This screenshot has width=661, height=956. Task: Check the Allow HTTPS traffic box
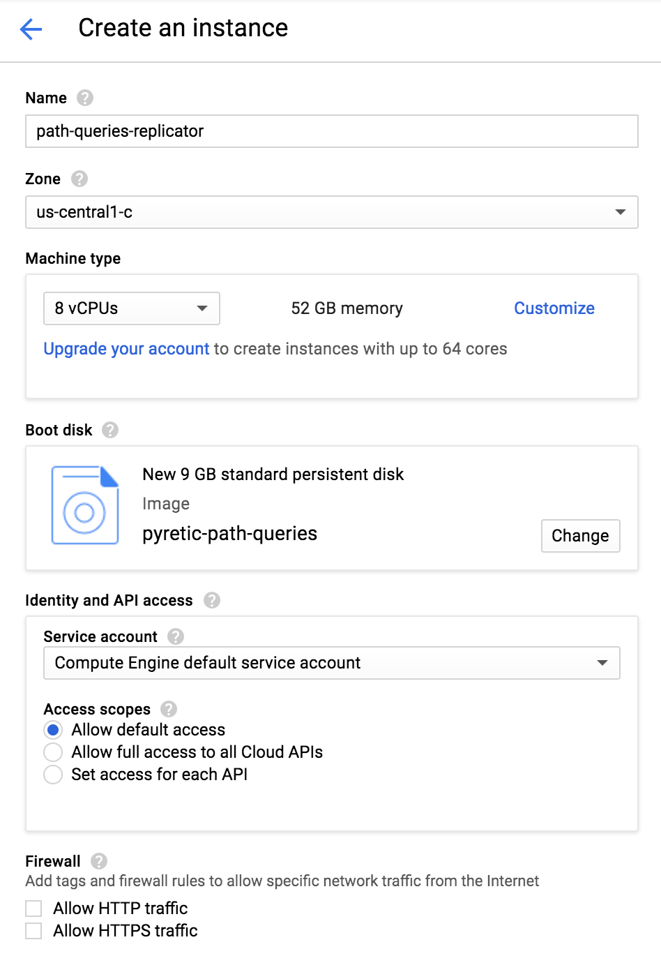33,931
